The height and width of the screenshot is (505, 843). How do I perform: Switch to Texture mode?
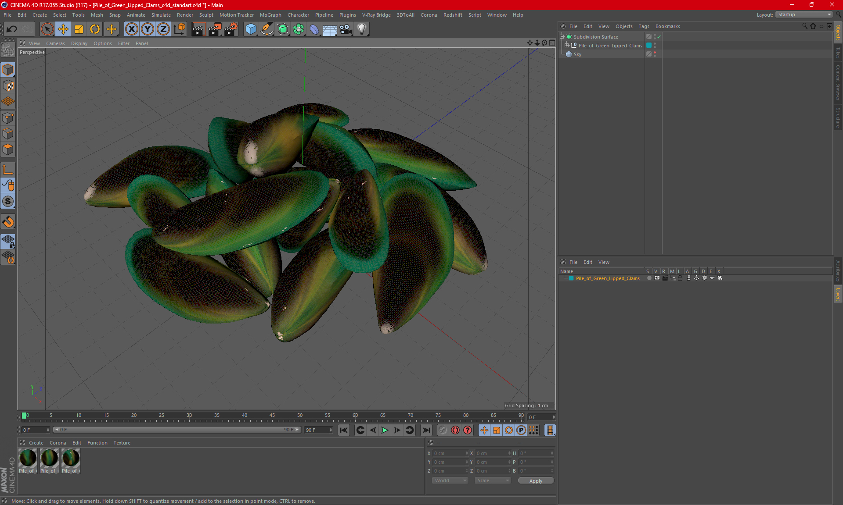click(x=8, y=86)
